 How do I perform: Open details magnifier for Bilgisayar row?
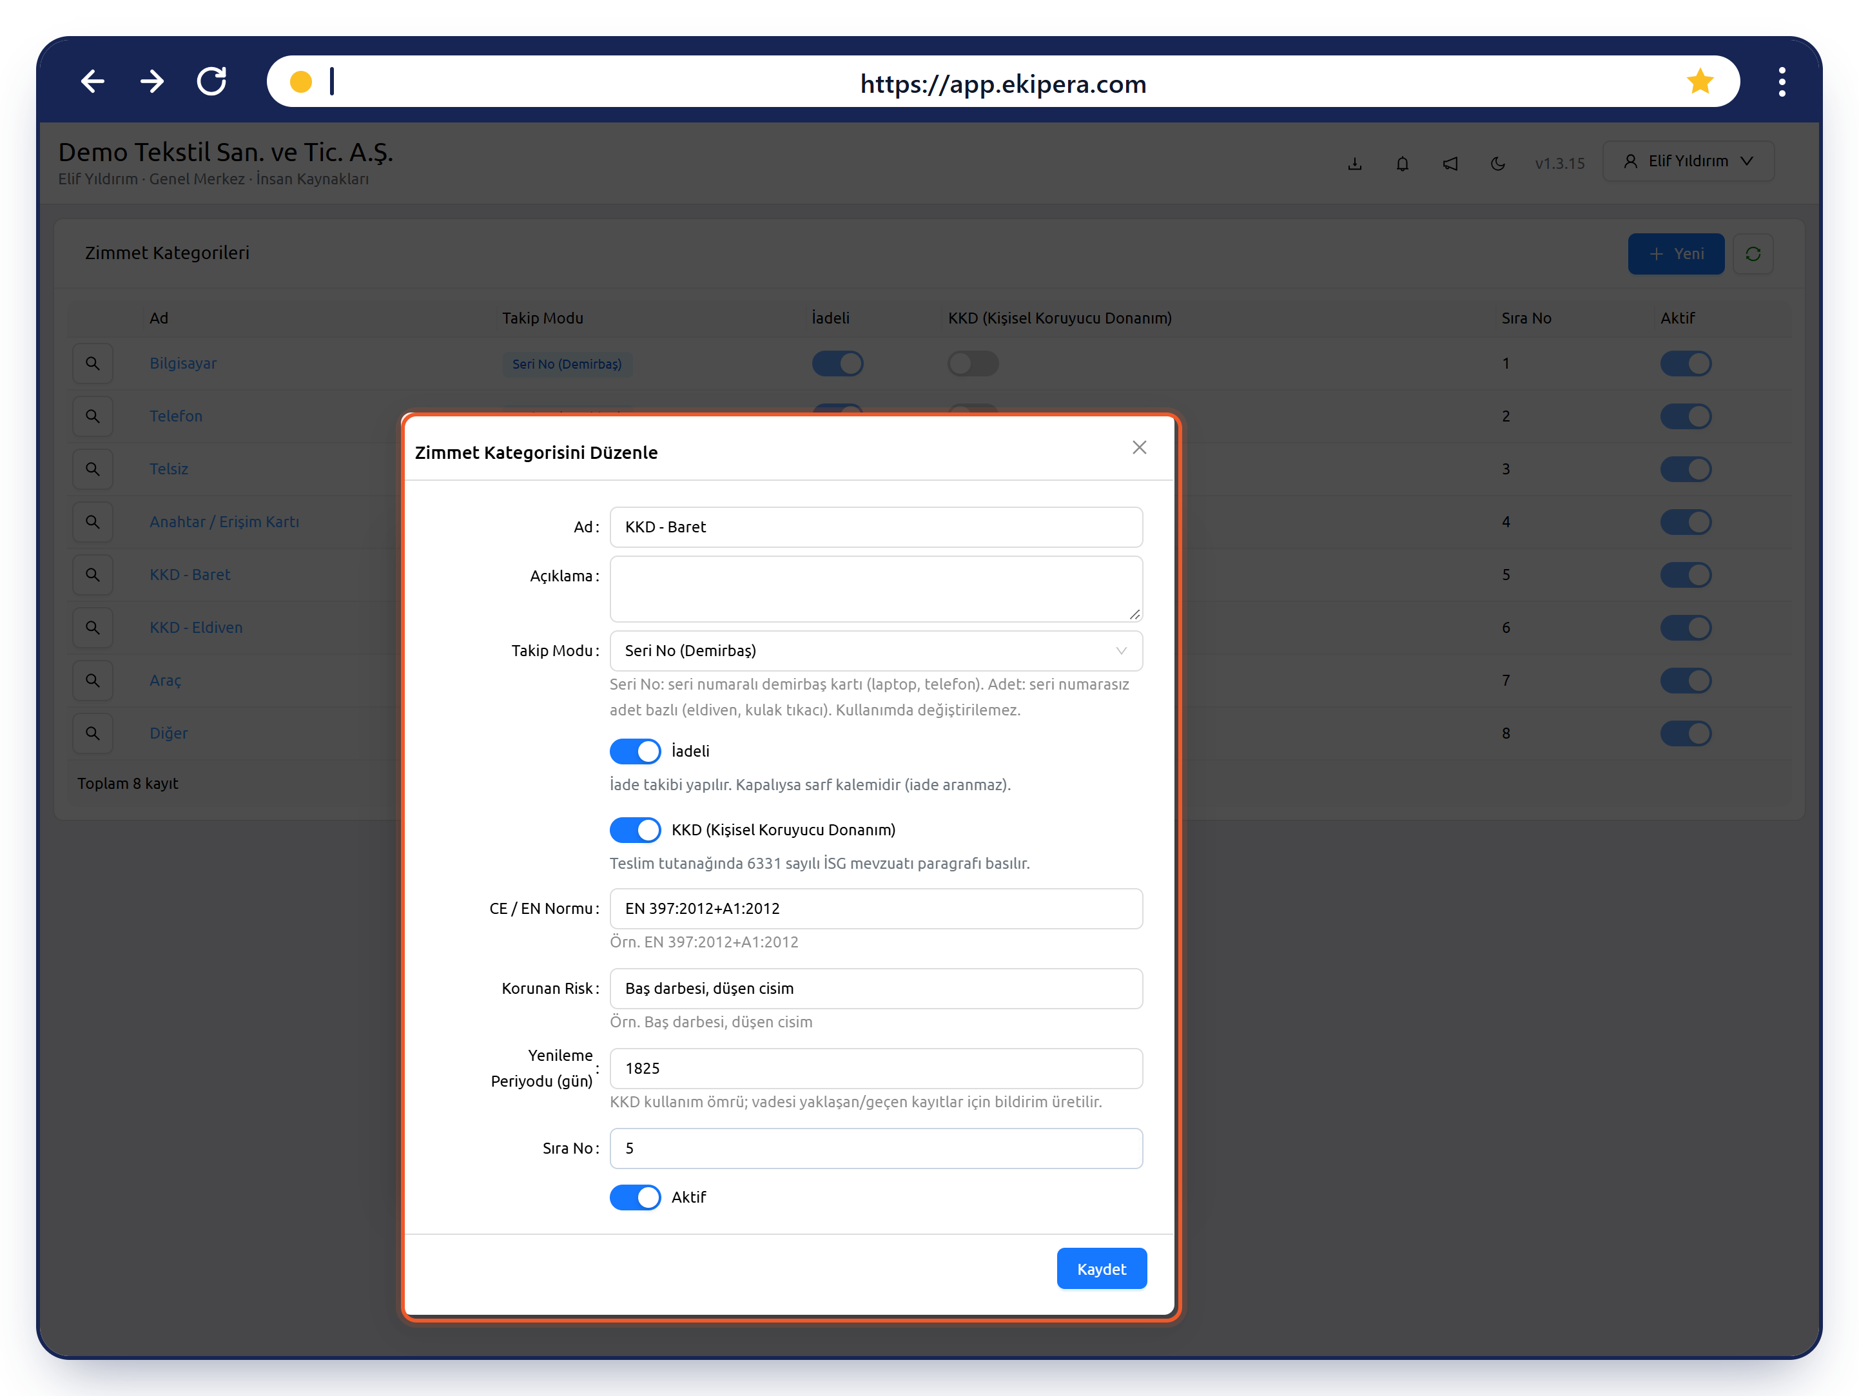coord(92,363)
